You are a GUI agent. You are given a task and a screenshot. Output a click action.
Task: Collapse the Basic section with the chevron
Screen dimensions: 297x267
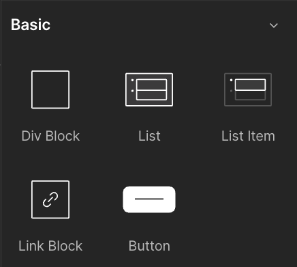pyautogui.click(x=274, y=25)
